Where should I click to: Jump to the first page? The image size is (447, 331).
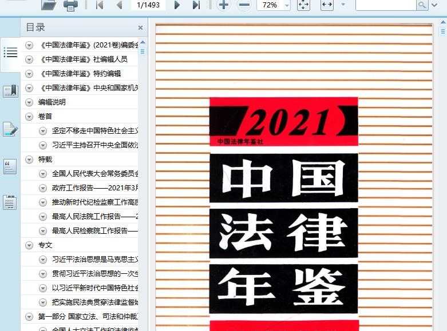click(100, 5)
